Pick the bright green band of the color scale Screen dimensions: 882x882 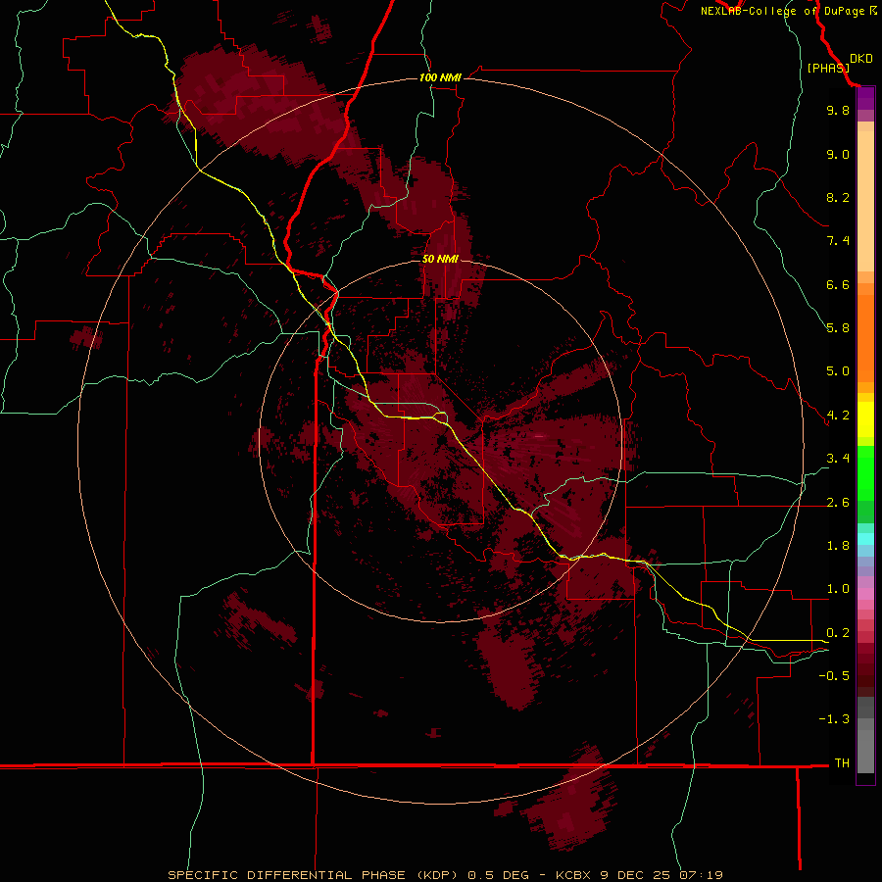click(x=865, y=472)
